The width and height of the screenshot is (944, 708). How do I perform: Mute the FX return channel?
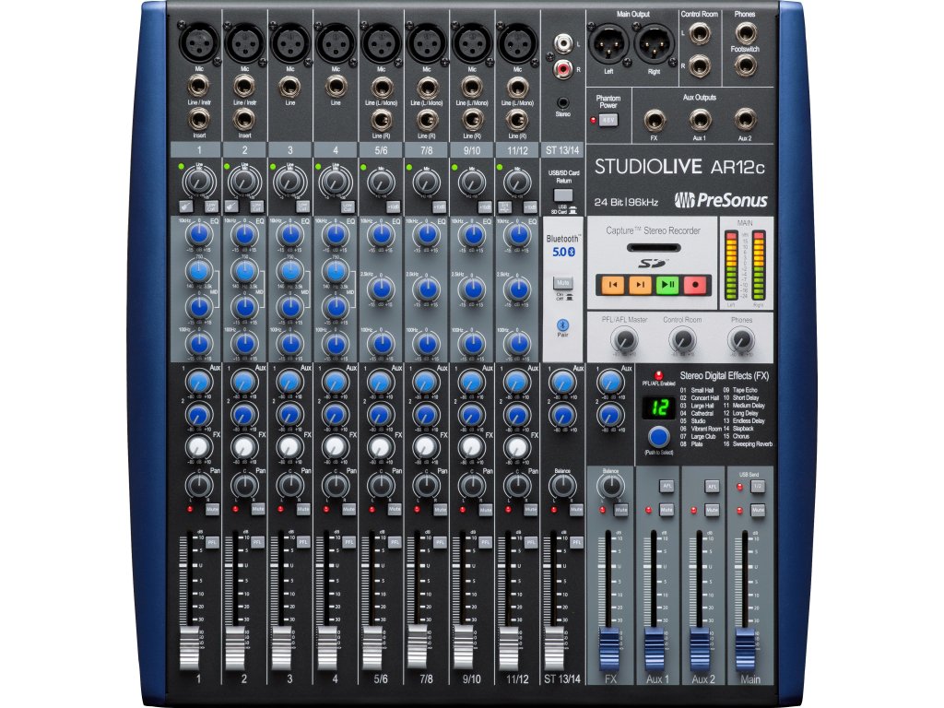point(620,510)
